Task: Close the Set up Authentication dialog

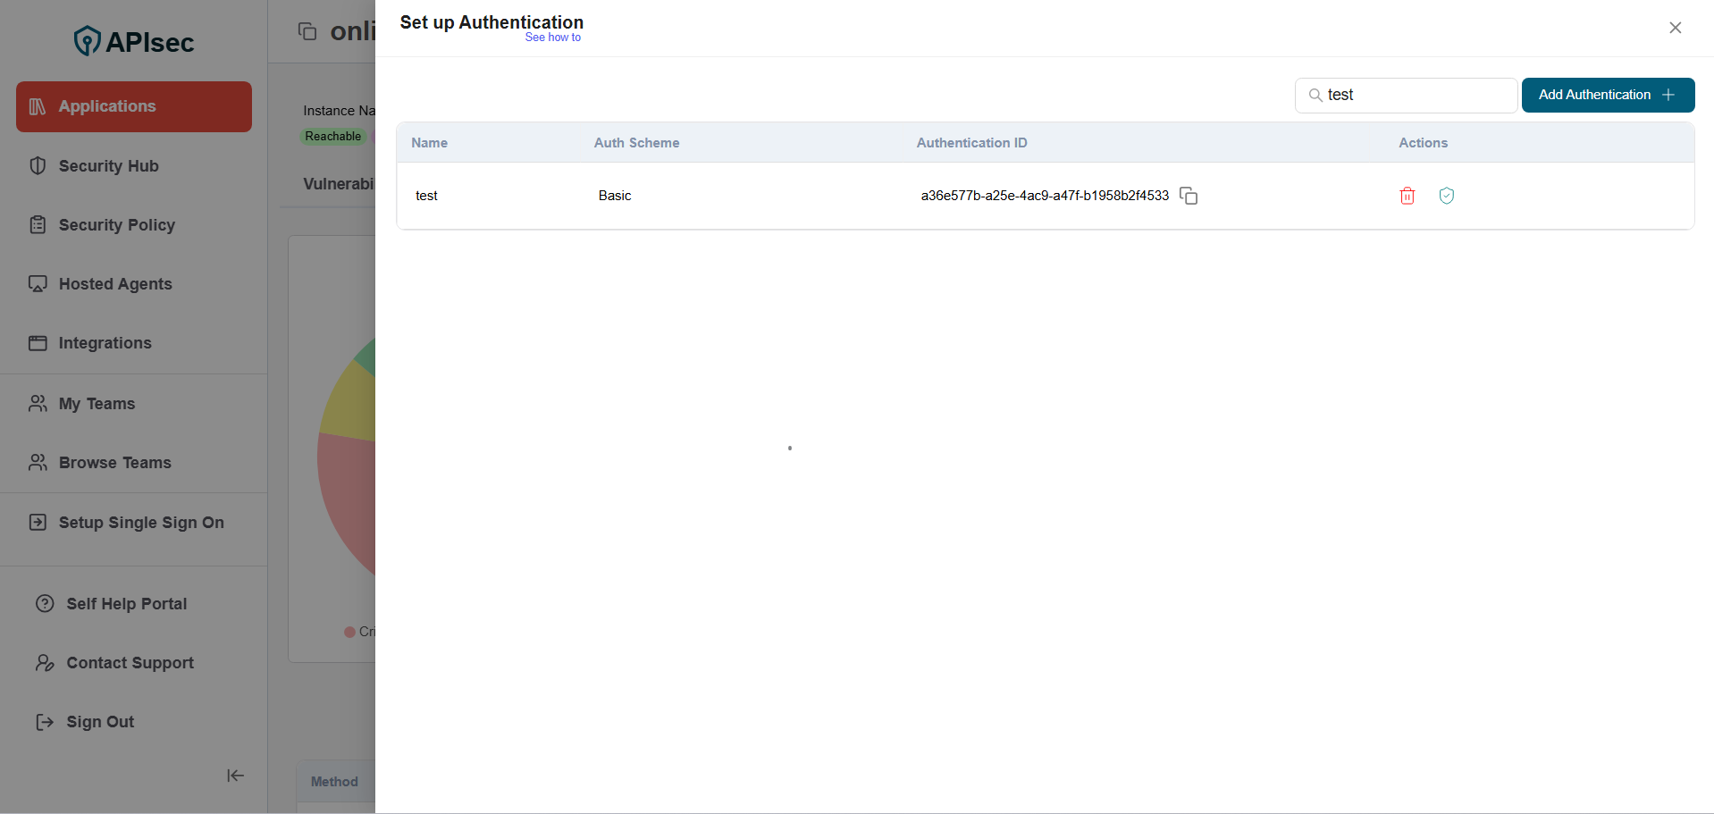Action: [x=1675, y=28]
